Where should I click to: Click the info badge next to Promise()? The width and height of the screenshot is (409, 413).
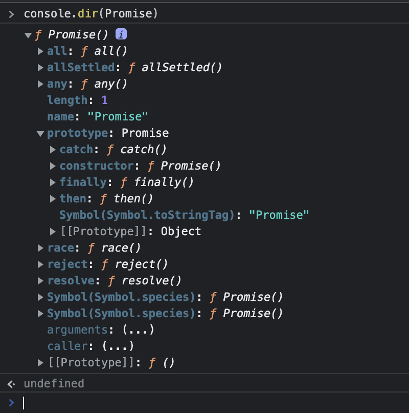121,34
